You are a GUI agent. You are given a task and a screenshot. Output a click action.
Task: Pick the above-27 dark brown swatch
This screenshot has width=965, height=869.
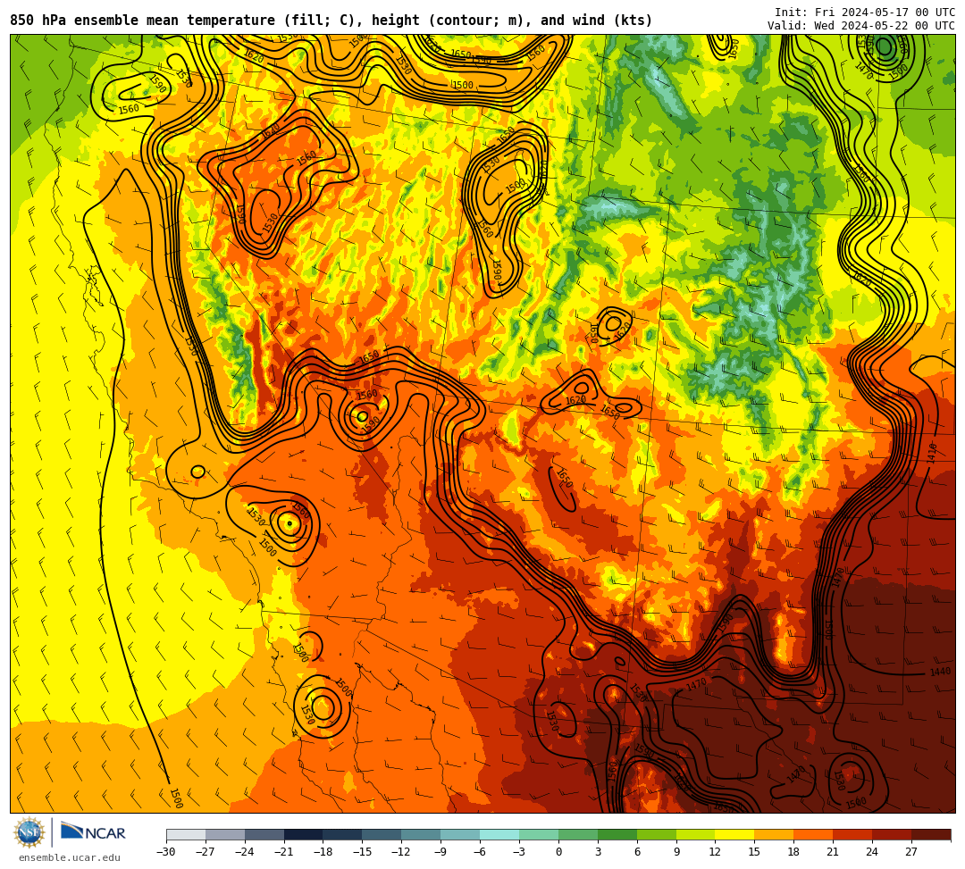(x=931, y=834)
